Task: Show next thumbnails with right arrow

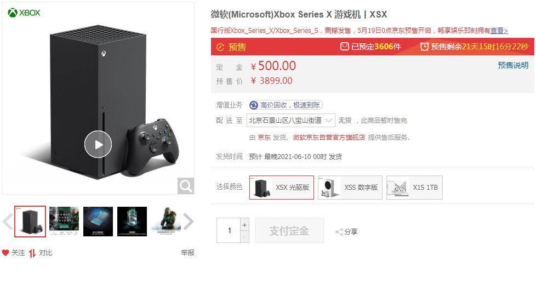Action: coord(189,222)
